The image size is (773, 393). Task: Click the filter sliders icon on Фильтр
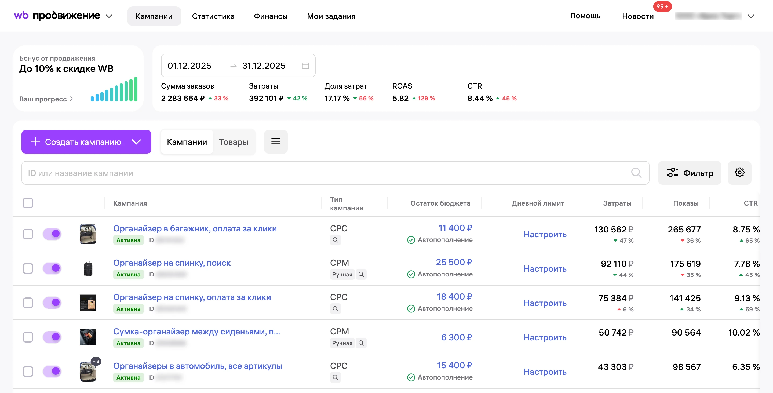tap(672, 173)
